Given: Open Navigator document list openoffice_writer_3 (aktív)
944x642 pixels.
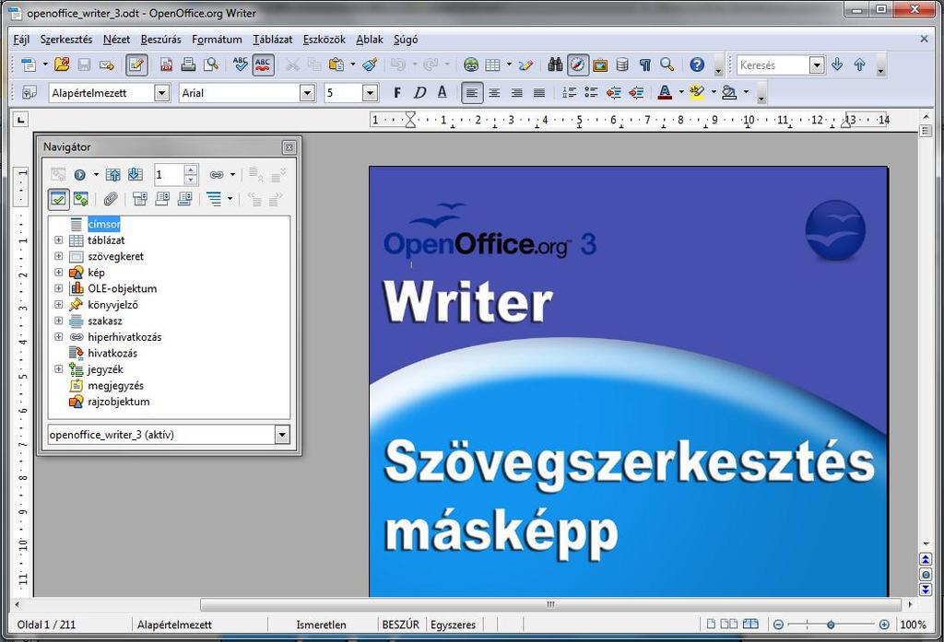Looking at the screenshot, I should (x=282, y=435).
